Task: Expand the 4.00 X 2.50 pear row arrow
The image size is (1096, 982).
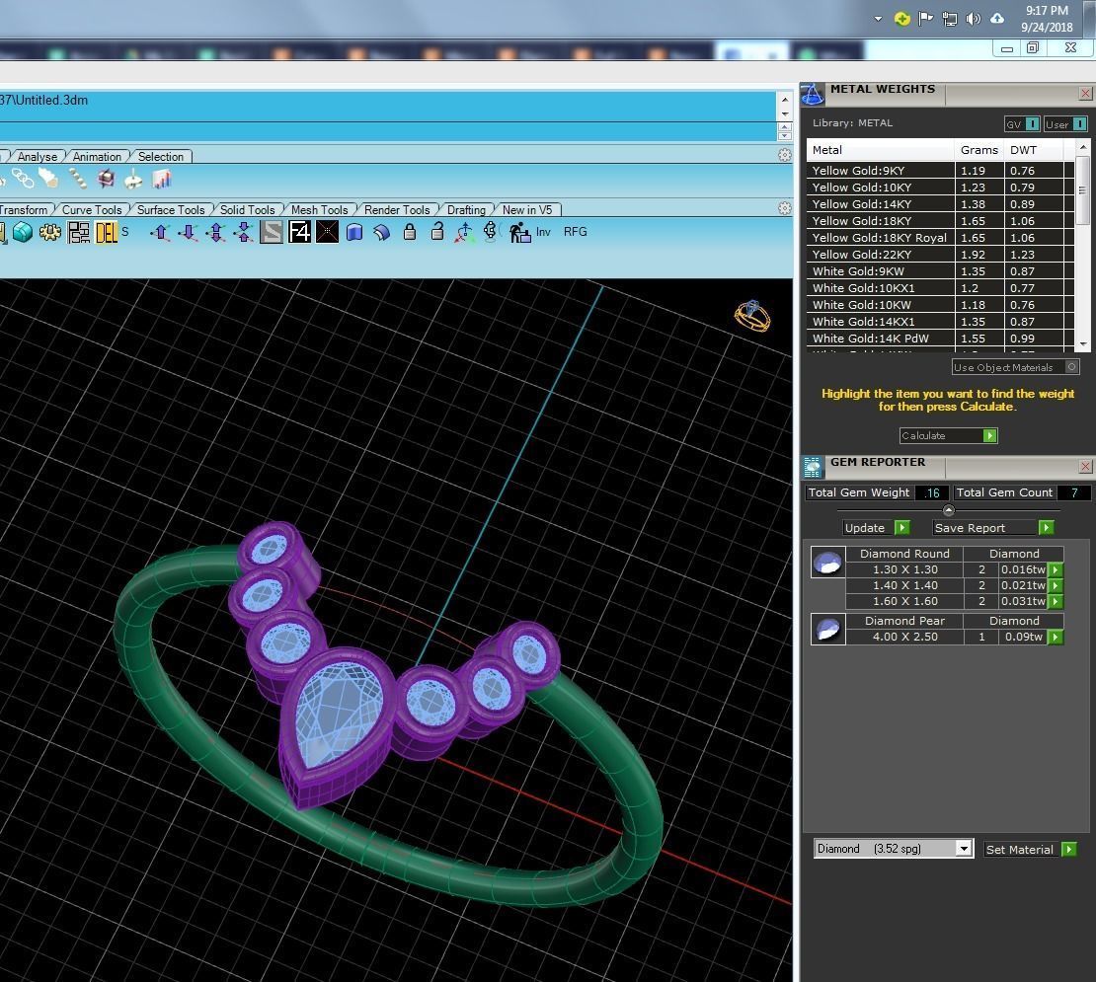Action: pos(1056,637)
